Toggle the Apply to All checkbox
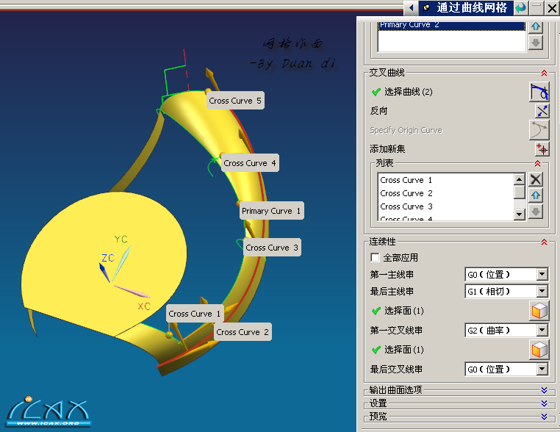Image resolution: width=560 pixels, height=432 pixels. (x=375, y=257)
